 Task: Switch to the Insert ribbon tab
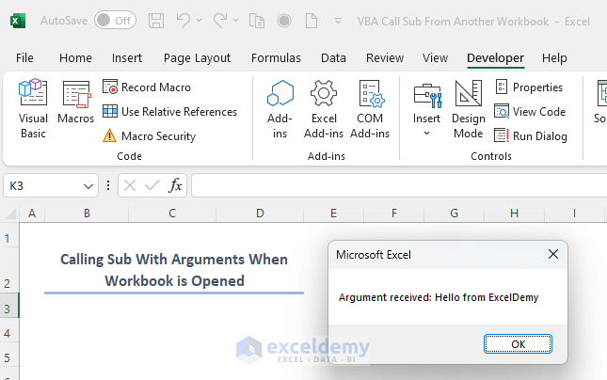[127, 58]
